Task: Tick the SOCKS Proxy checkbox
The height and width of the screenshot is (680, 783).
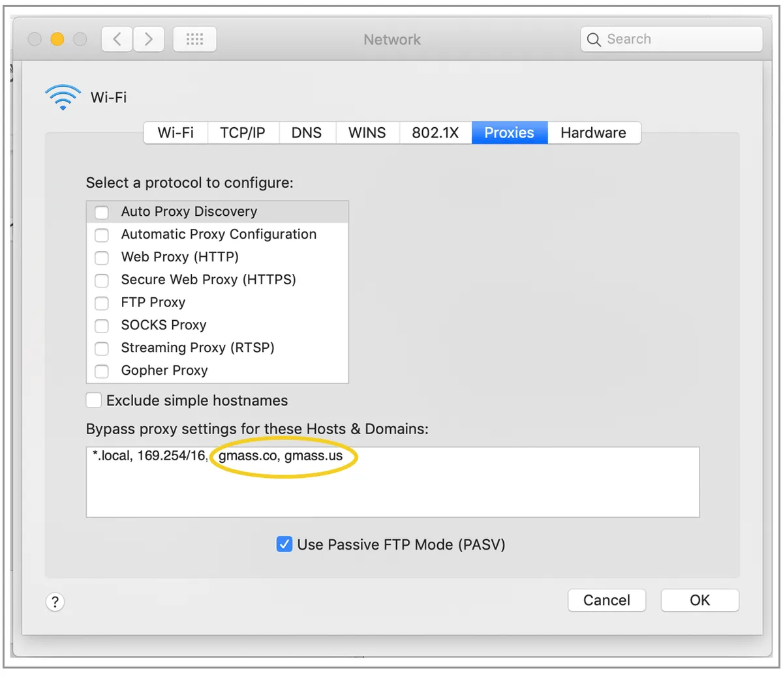Action: tap(102, 325)
